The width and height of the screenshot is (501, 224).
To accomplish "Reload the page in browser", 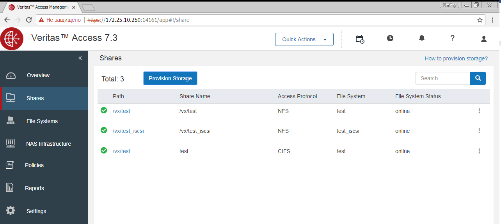I will 29,20.
